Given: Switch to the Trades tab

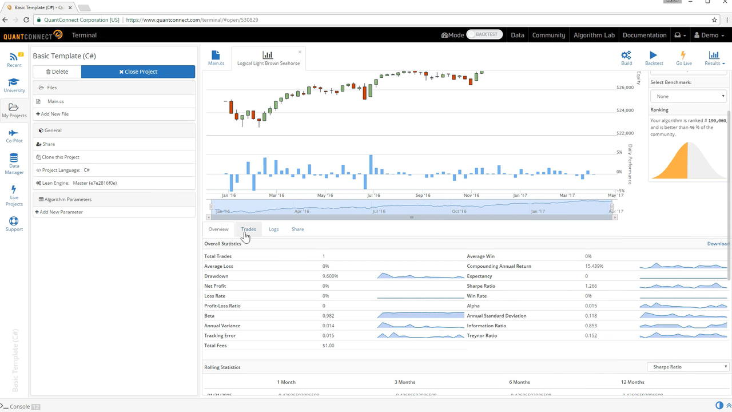Looking at the screenshot, I should tap(248, 229).
